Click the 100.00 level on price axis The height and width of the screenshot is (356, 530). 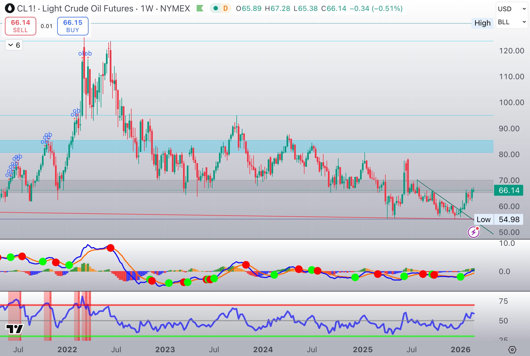pos(511,103)
